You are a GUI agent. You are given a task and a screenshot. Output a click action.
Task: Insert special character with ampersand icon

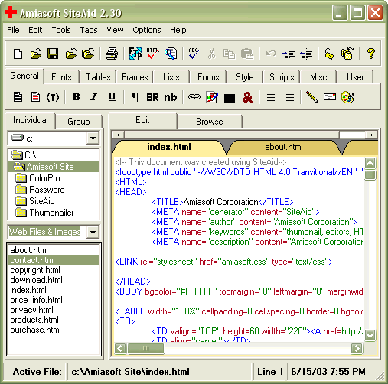coord(247,97)
